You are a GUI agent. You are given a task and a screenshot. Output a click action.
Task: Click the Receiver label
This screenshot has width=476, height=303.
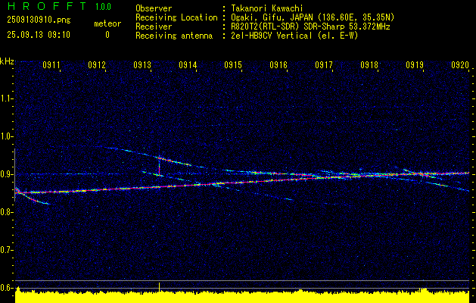coord(154,27)
